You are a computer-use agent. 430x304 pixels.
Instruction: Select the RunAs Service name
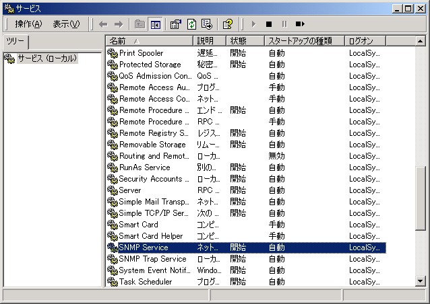[x=144, y=167]
